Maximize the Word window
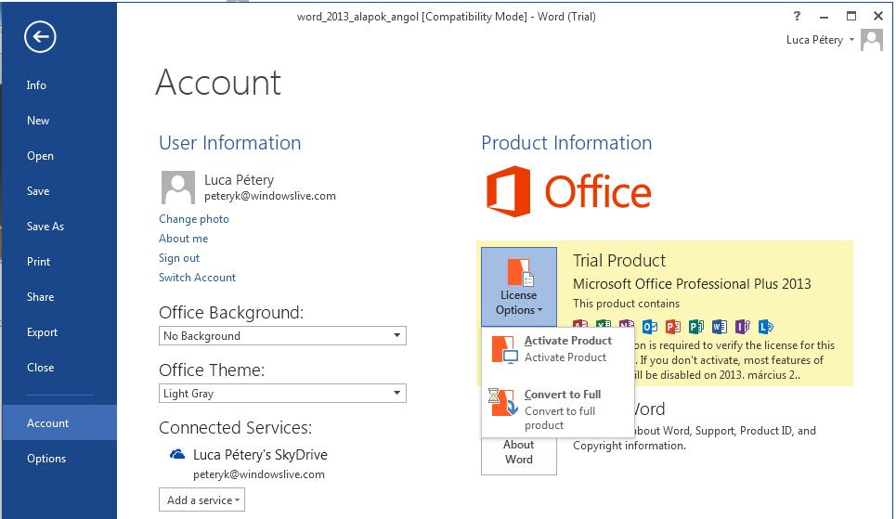896x519 pixels. click(851, 16)
